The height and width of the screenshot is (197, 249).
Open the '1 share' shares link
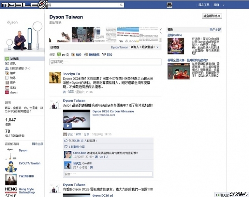[77, 147]
